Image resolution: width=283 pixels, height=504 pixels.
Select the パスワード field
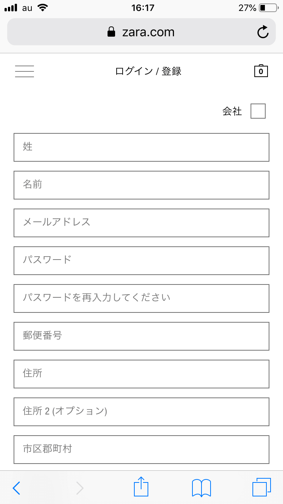pyautogui.click(x=141, y=261)
